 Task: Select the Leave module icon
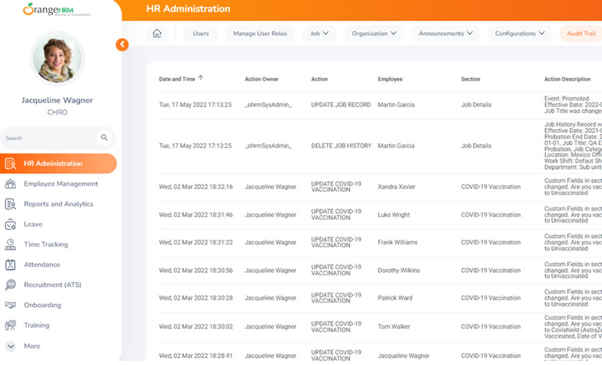(11, 225)
